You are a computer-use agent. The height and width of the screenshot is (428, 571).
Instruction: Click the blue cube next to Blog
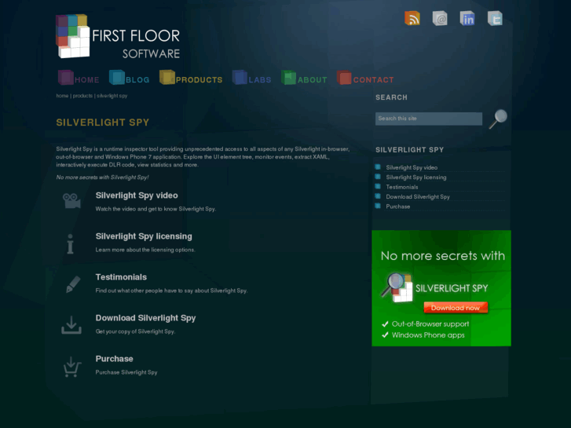[117, 77]
